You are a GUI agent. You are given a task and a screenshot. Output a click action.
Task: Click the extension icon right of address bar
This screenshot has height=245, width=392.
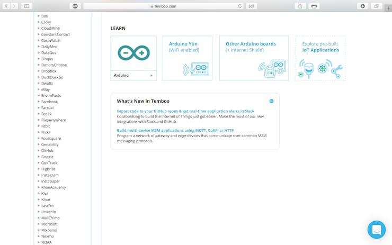(x=251, y=6)
